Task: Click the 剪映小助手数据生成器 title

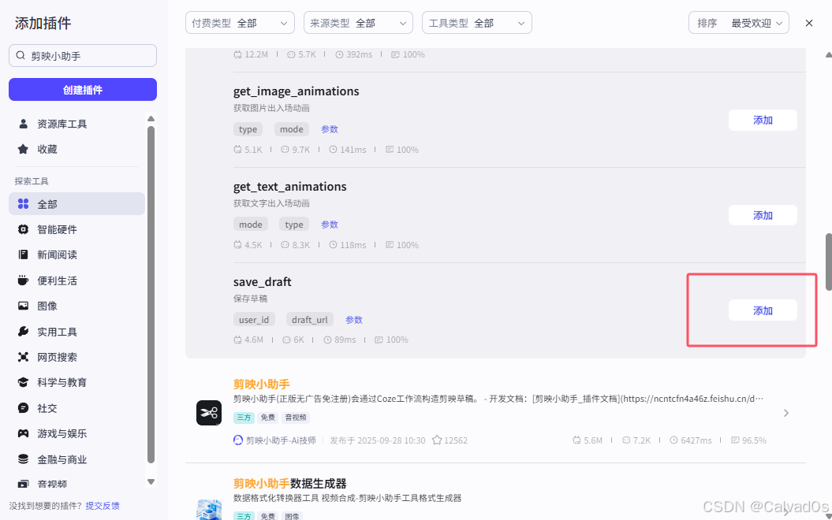Action: click(289, 484)
